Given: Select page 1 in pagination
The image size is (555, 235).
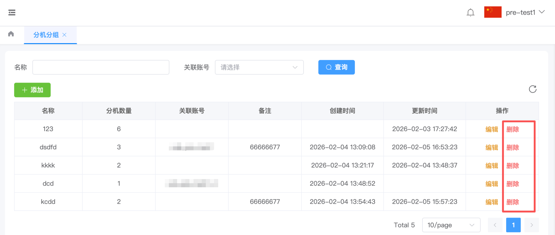Looking at the screenshot, I should pyautogui.click(x=513, y=225).
